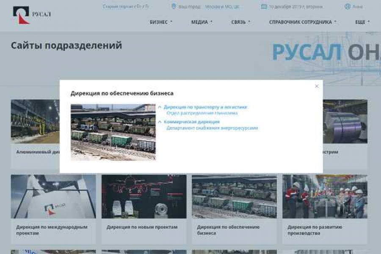Click the location pin icon beside 'Ваш город'

click(174, 7)
